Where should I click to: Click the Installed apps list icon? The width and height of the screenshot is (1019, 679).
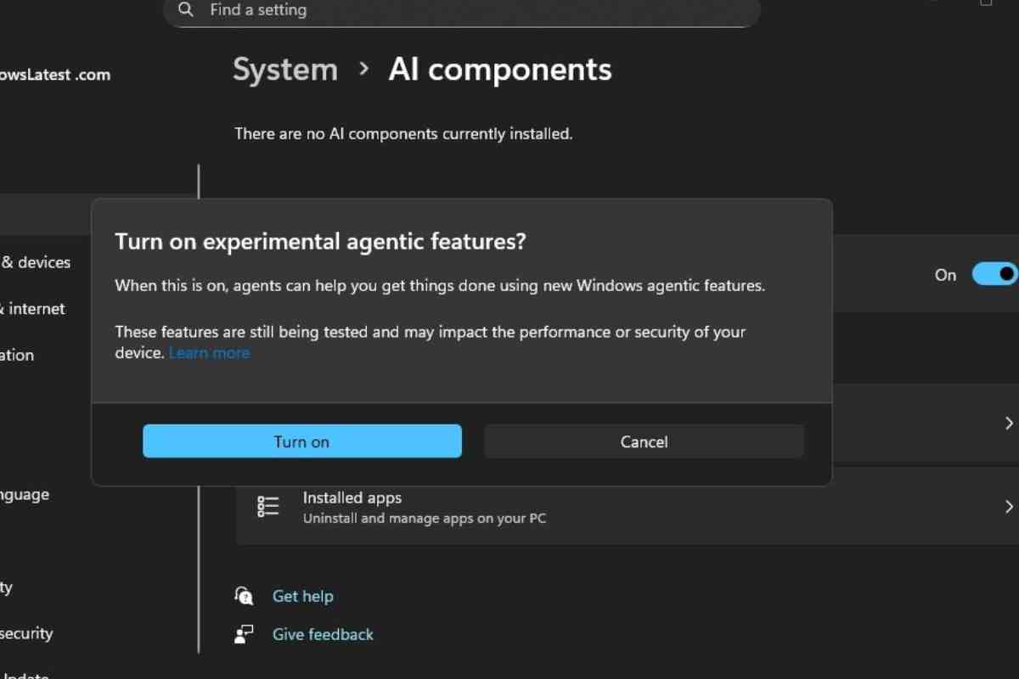point(268,507)
